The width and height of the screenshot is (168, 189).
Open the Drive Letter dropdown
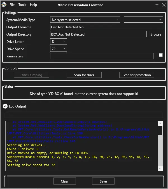pyautogui.click(x=59, y=42)
